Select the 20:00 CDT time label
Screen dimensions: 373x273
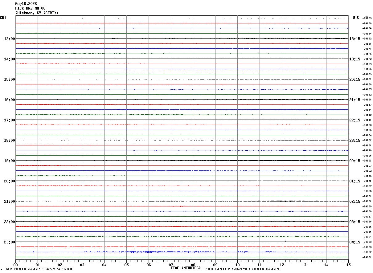tap(9, 181)
